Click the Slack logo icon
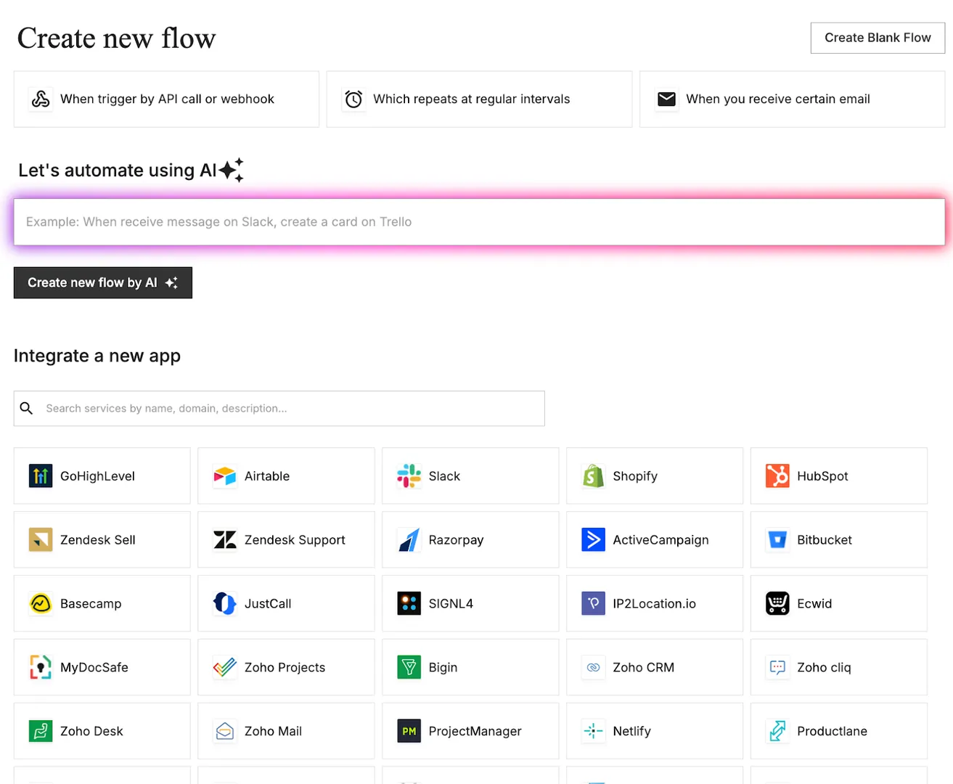 point(409,476)
